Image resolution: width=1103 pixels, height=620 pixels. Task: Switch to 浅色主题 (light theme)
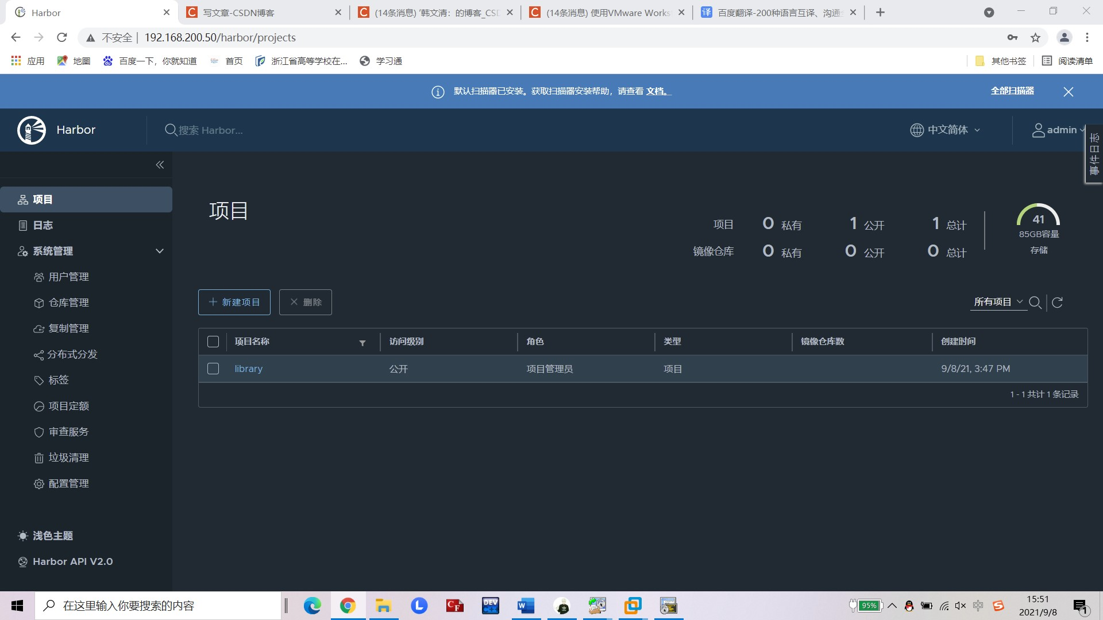(x=52, y=536)
